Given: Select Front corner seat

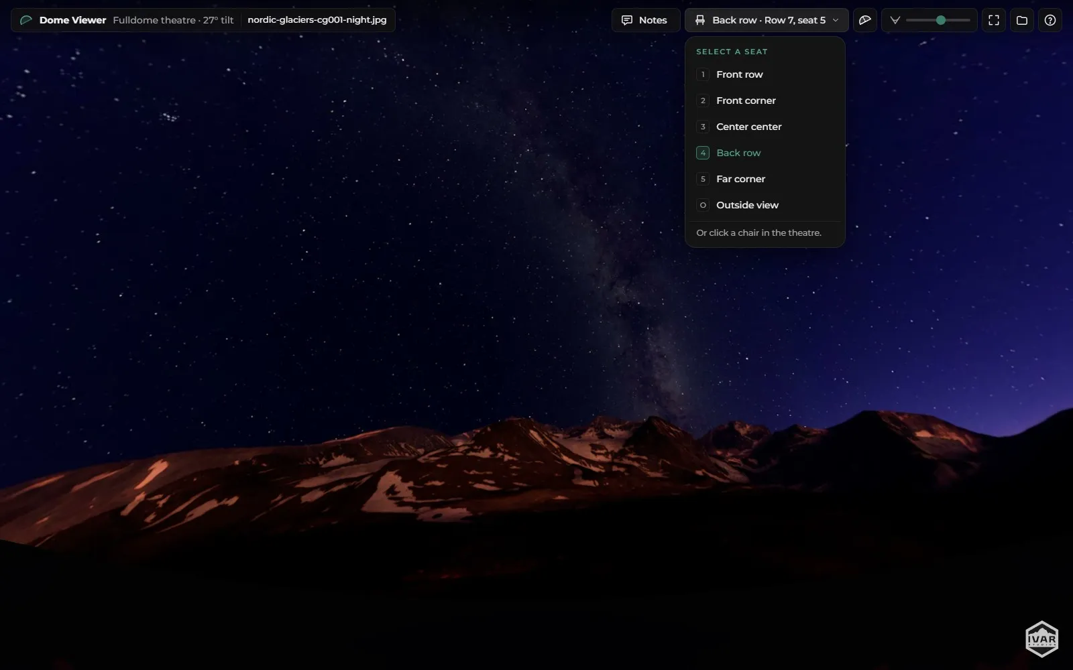Looking at the screenshot, I should (x=765, y=100).
